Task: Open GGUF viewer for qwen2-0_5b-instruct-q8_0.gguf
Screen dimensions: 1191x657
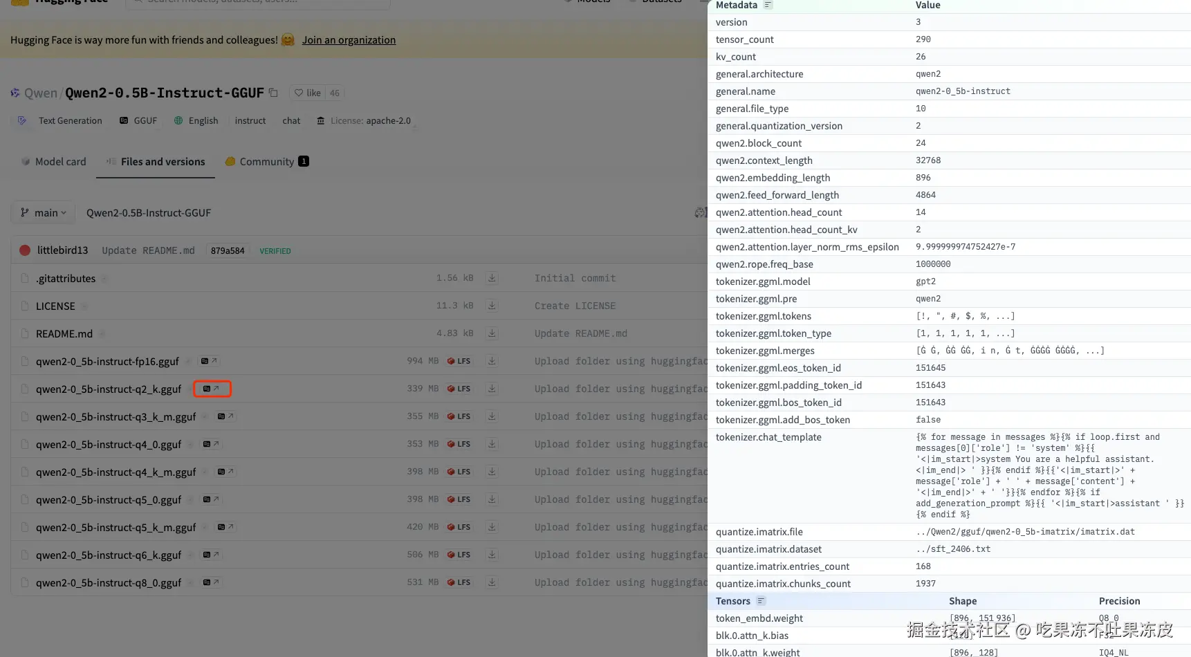Action: click(212, 582)
